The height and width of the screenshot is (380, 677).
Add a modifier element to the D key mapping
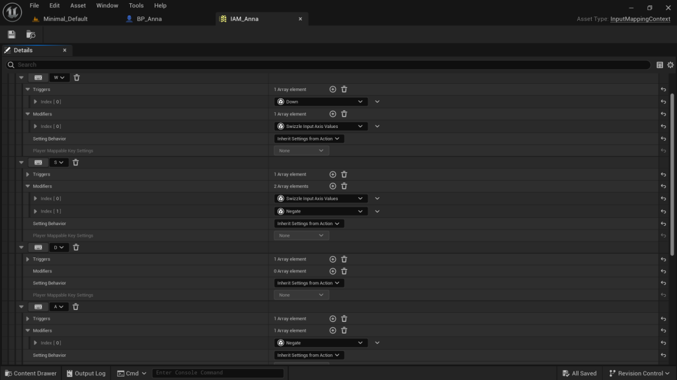(x=333, y=271)
